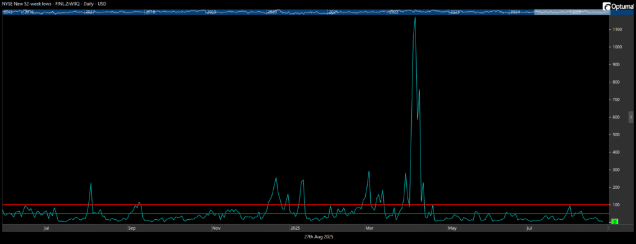Click the 500 label on price scale
The image size is (636, 244).
point(617,135)
